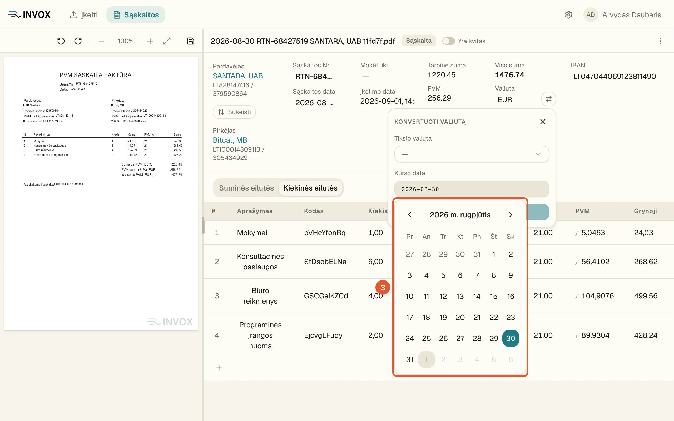Zoom in on the PDF preview
Viewport: 674px width, 421px height.
coord(150,41)
